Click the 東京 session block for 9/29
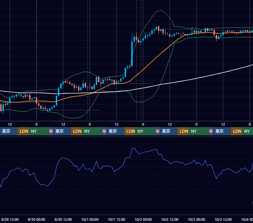Image resolution: width=253 pixels, height=223 pixels. [9, 131]
